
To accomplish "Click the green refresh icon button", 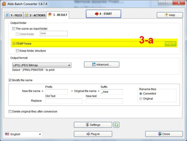I will [116, 125].
